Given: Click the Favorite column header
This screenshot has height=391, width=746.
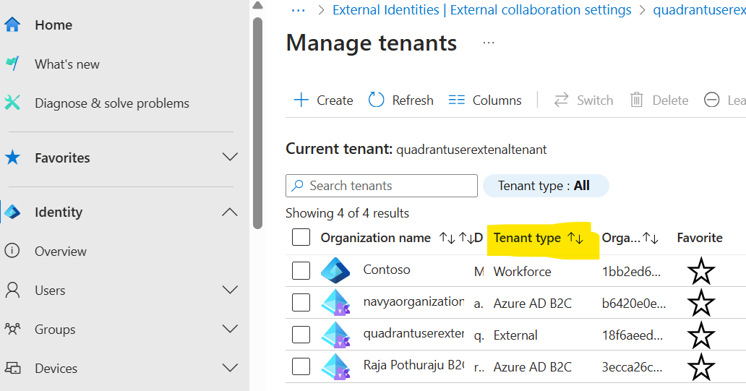Looking at the screenshot, I should click(x=700, y=238).
